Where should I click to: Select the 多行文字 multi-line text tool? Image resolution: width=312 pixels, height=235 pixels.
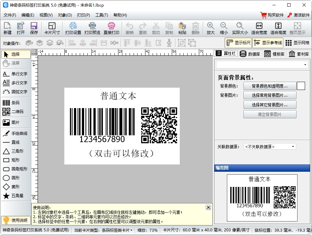(x=16, y=83)
